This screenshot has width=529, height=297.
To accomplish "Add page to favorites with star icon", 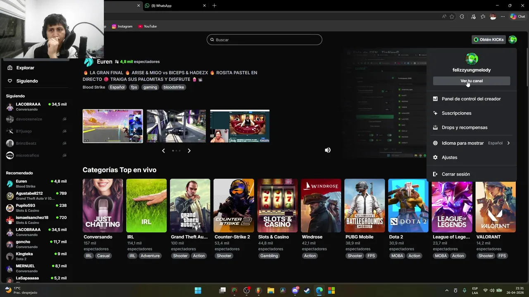I will coord(452,16).
